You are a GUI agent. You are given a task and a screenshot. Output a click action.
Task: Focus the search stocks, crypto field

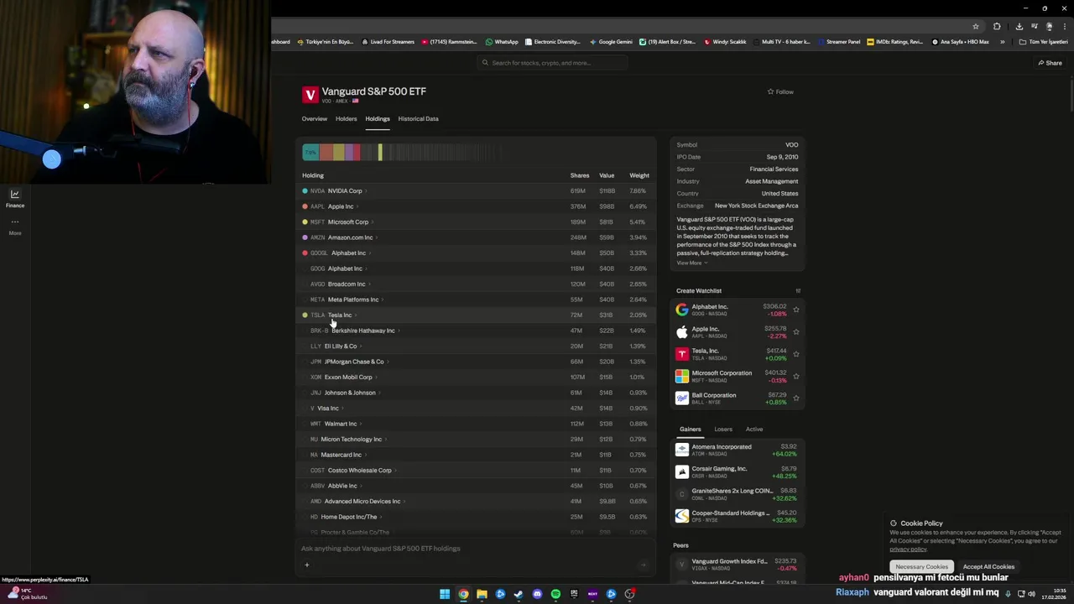[554, 63]
